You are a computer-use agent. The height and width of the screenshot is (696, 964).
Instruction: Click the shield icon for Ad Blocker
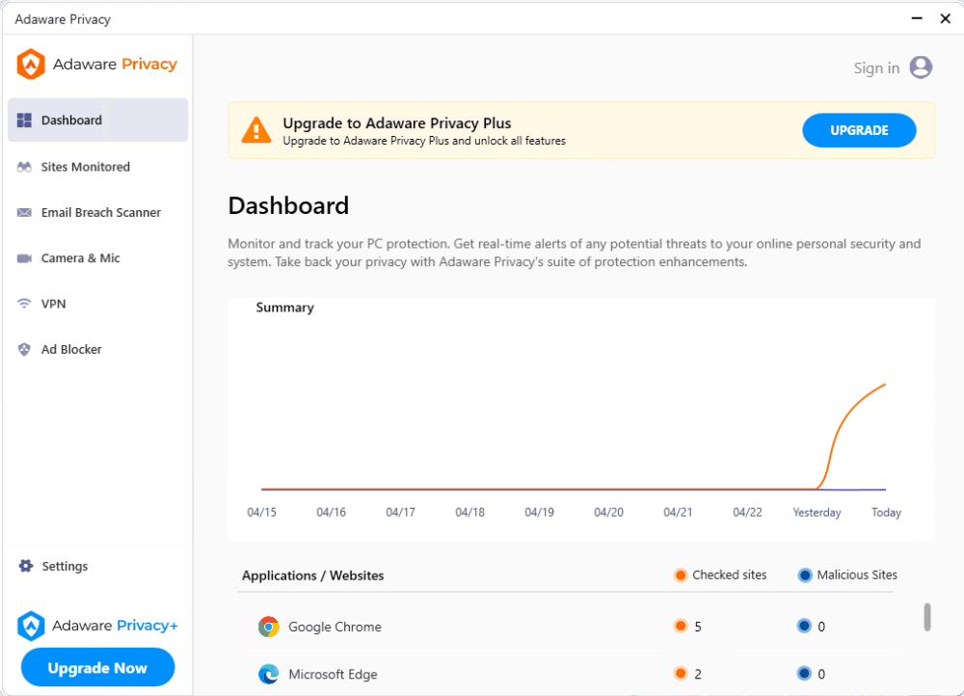(25, 350)
